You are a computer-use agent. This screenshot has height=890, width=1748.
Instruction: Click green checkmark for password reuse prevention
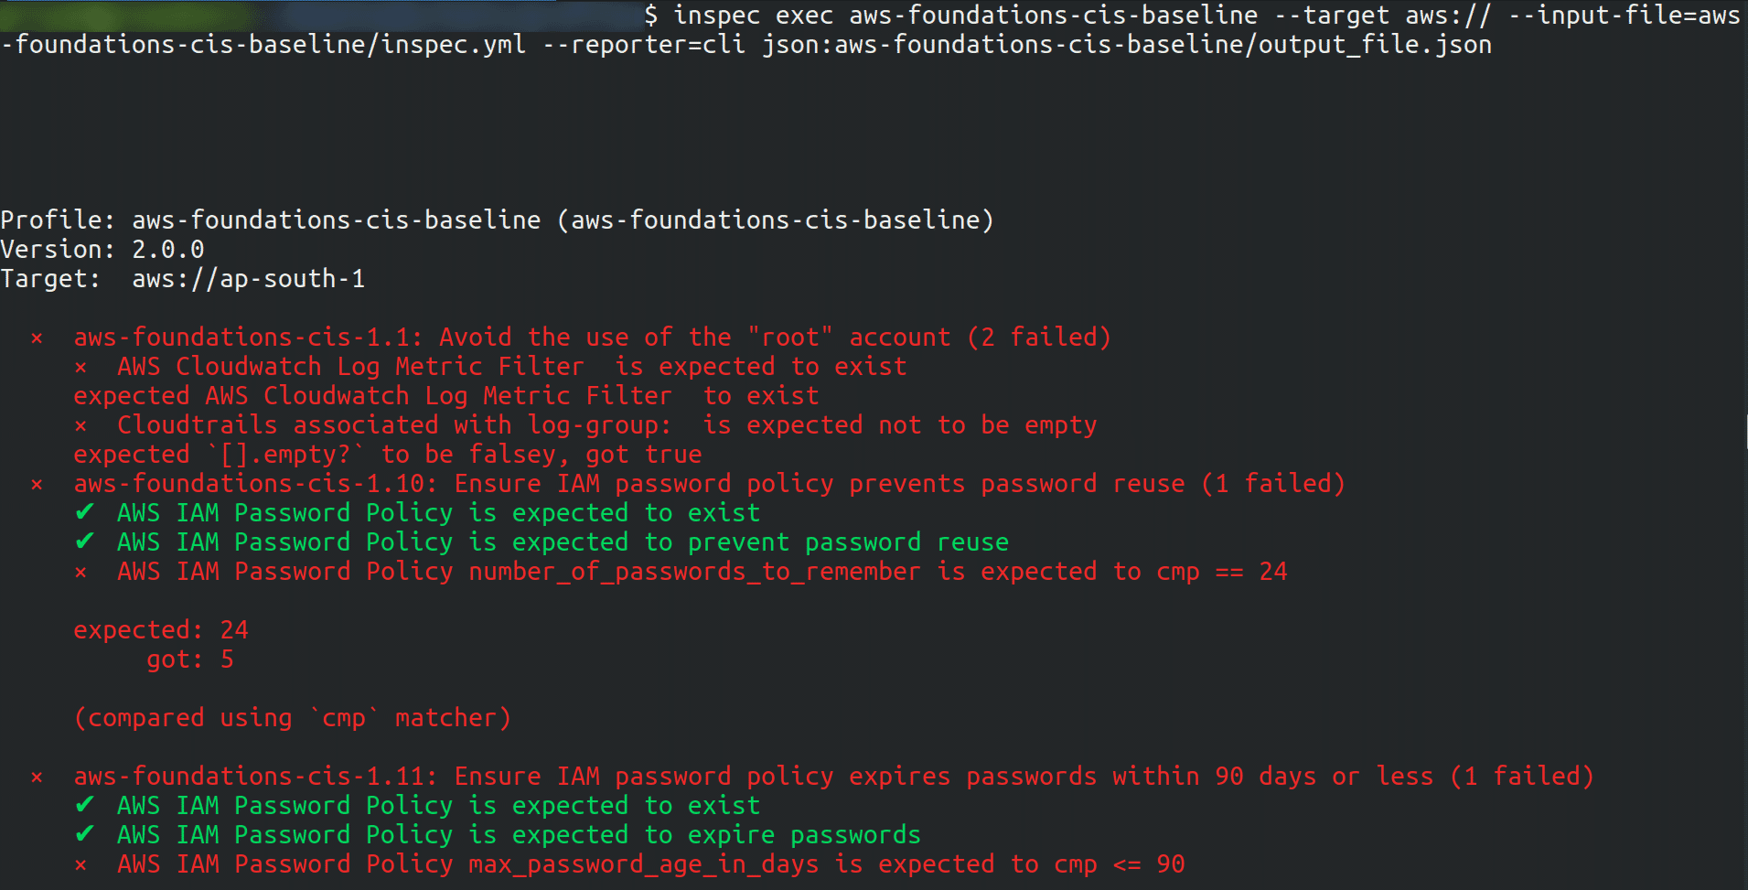click(x=84, y=542)
